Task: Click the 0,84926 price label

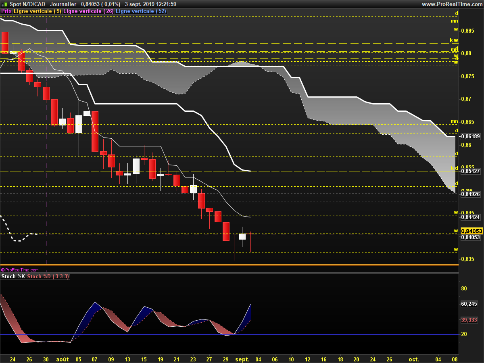Action: pyautogui.click(x=470, y=194)
